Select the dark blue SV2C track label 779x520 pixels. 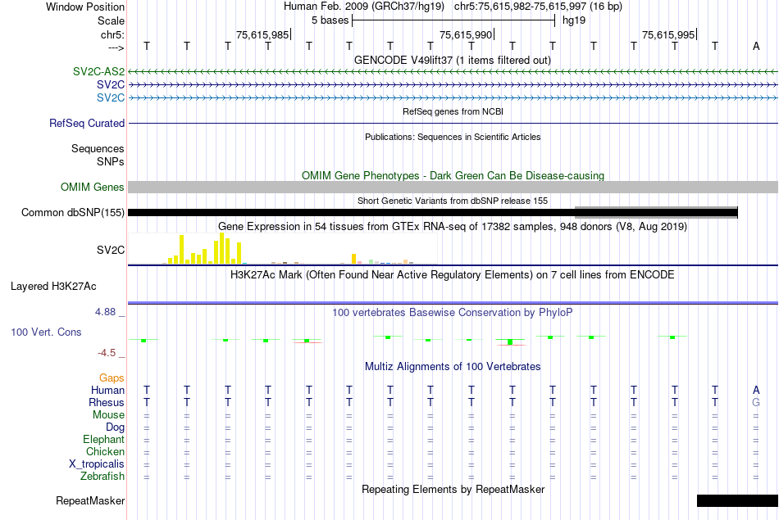coord(111,85)
